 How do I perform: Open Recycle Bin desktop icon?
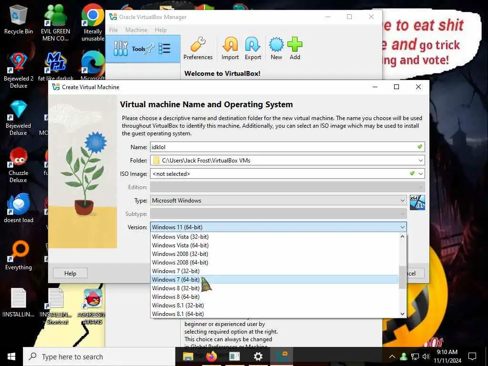[19, 19]
